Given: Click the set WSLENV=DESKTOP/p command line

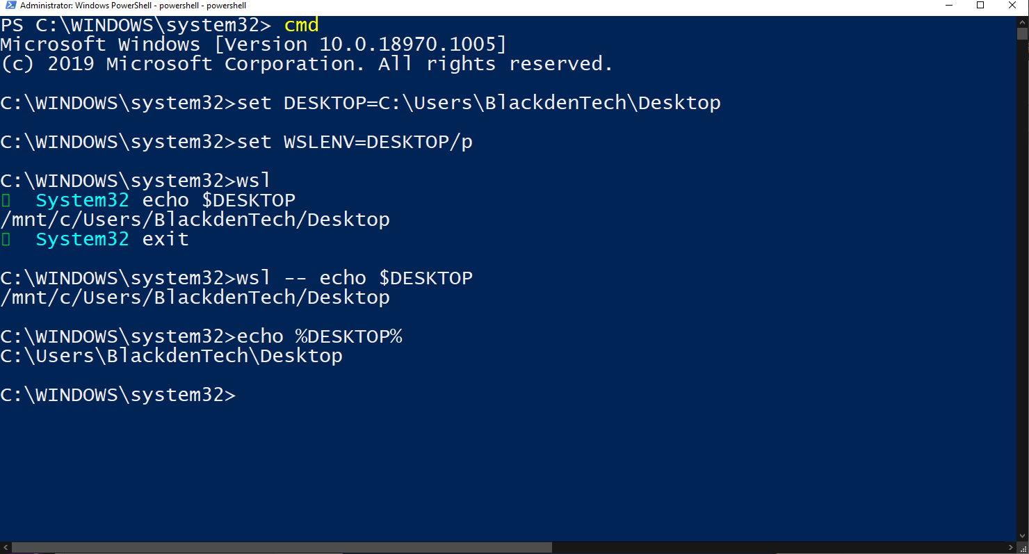Looking at the screenshot, I should click(x=236, y=142).
